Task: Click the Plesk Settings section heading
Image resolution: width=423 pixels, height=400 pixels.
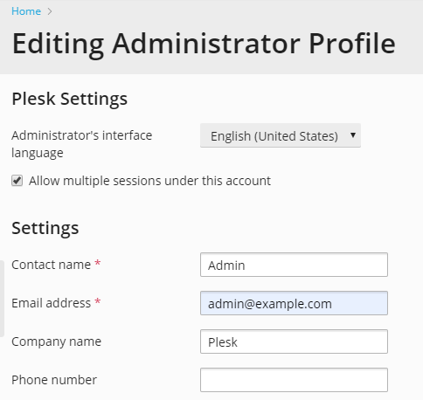Action: click(x=69, y=99)
